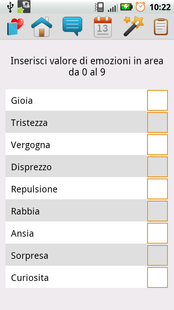The width and height of the screenshot is (174, 310).
Task: Select the magic wand with star icon
Action: (133, 26)
